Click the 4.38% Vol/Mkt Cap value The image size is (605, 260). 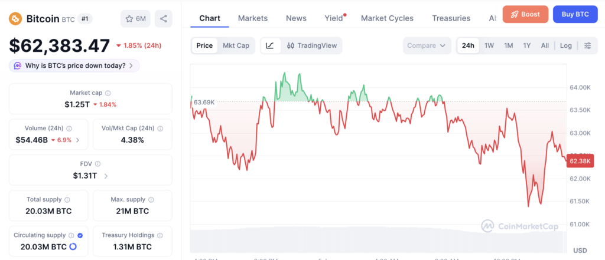point(132,140)
